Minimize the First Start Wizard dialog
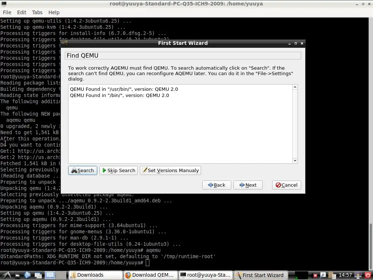 [x=290, y=44]
